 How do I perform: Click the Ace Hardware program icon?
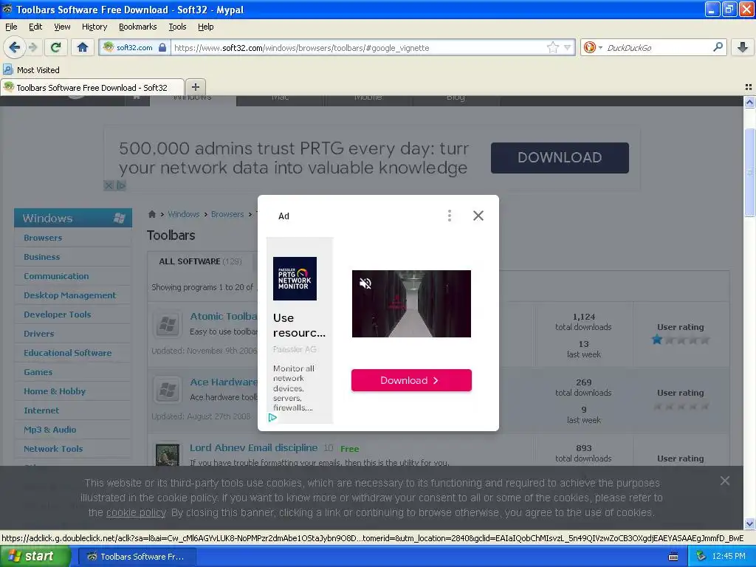coord(168,390)
